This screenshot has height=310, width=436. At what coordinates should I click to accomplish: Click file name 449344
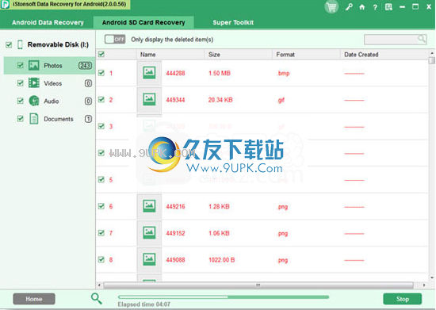click(x=175, y=100)
